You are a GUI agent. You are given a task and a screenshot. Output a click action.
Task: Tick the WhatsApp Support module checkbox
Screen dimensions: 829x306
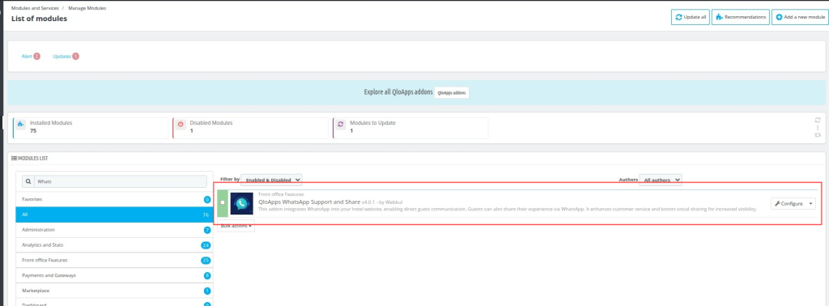pos(223,203)
